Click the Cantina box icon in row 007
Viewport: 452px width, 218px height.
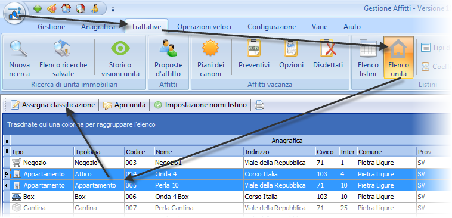click(x=17, y=208)
